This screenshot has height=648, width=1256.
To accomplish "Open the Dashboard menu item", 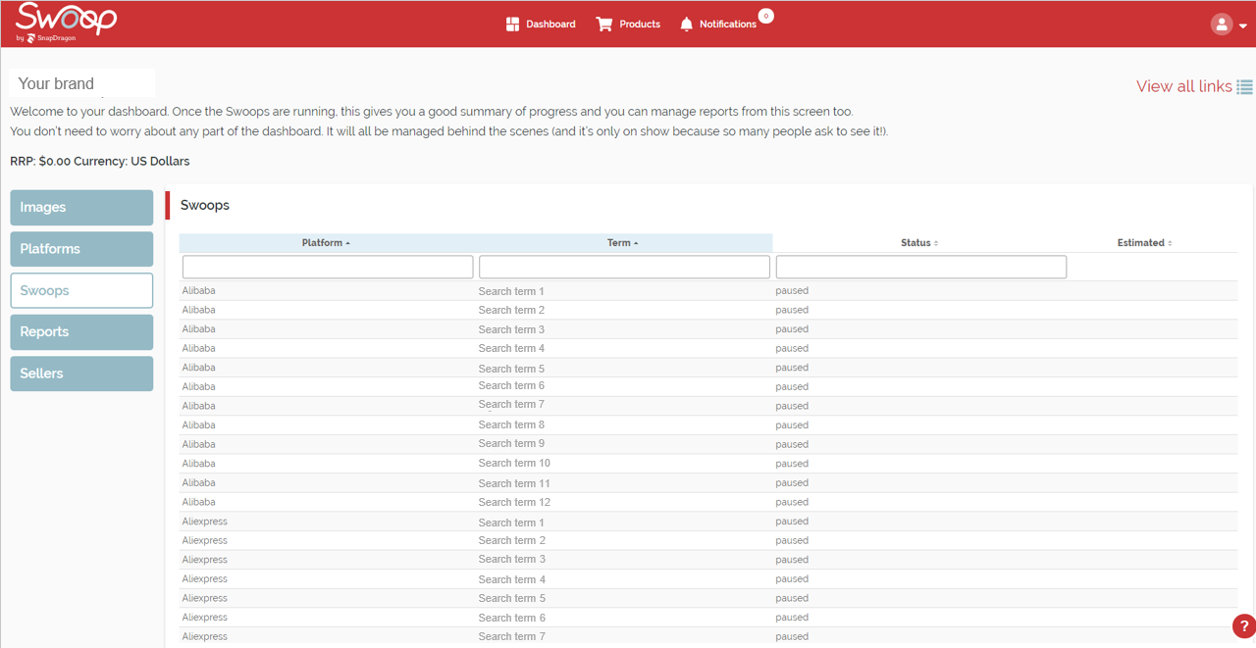I will (541, 24).
